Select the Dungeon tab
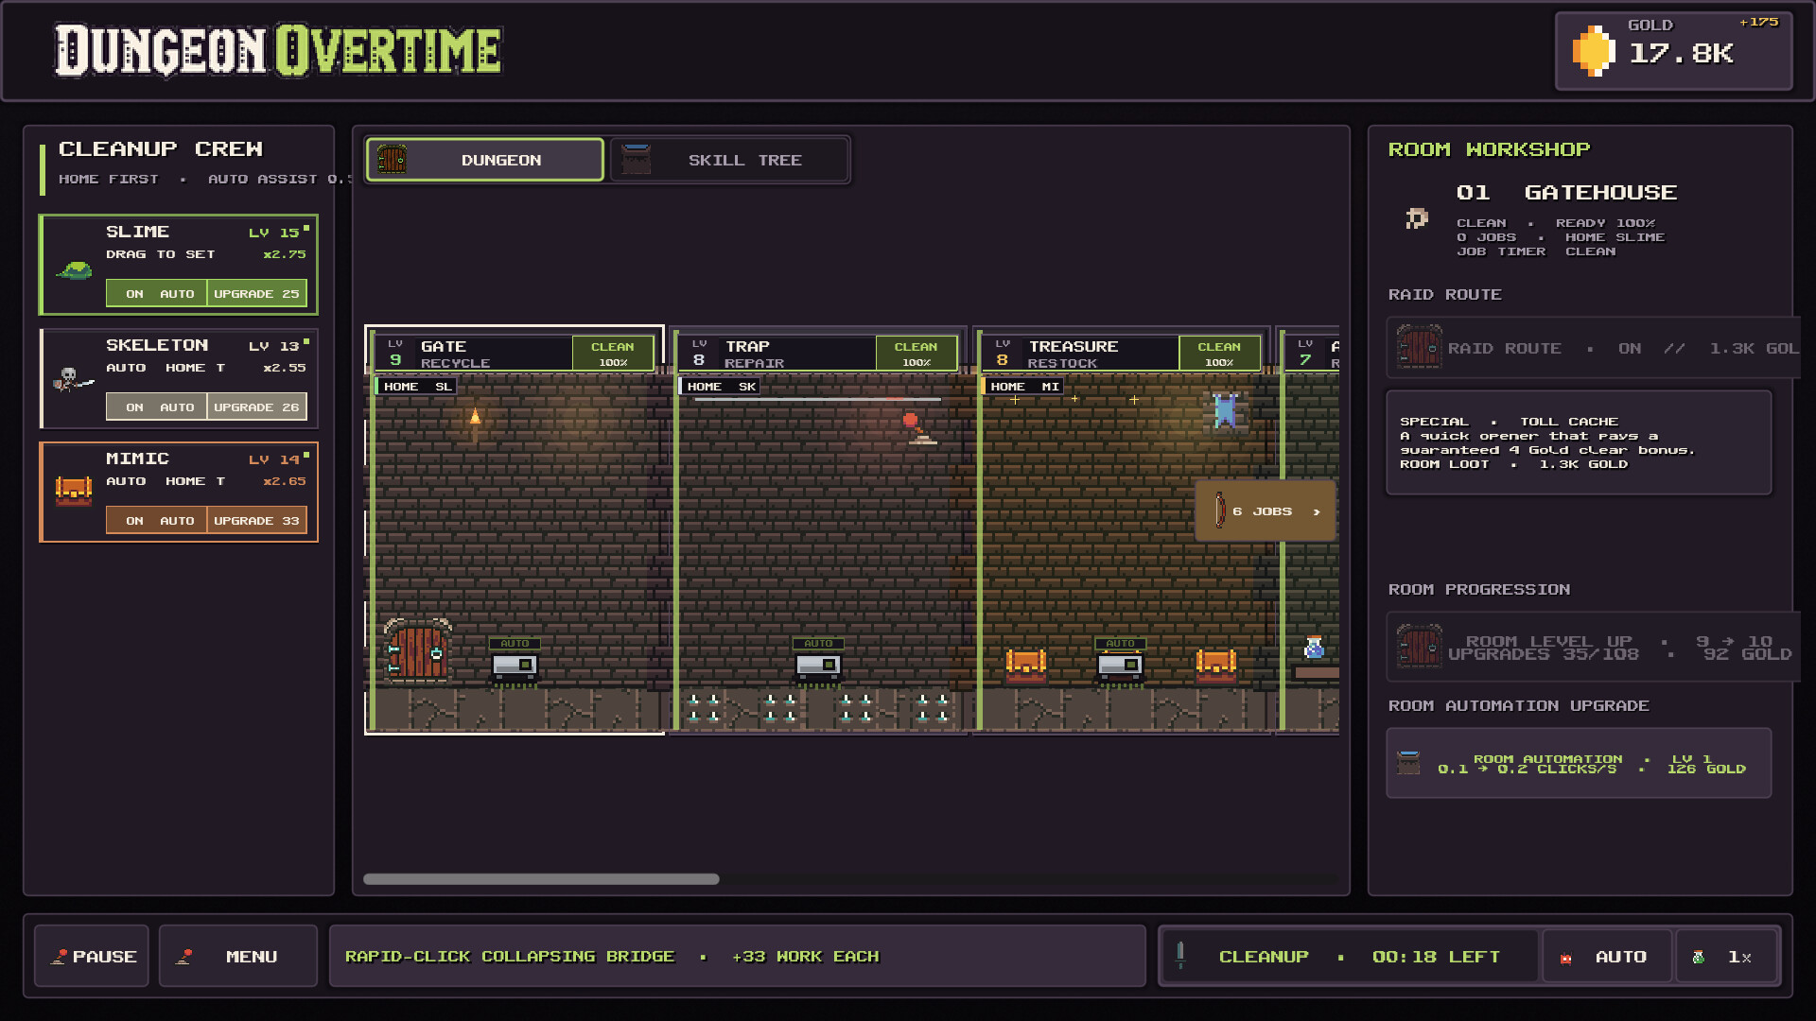1816x1021 pixels. tap(484, 160)
